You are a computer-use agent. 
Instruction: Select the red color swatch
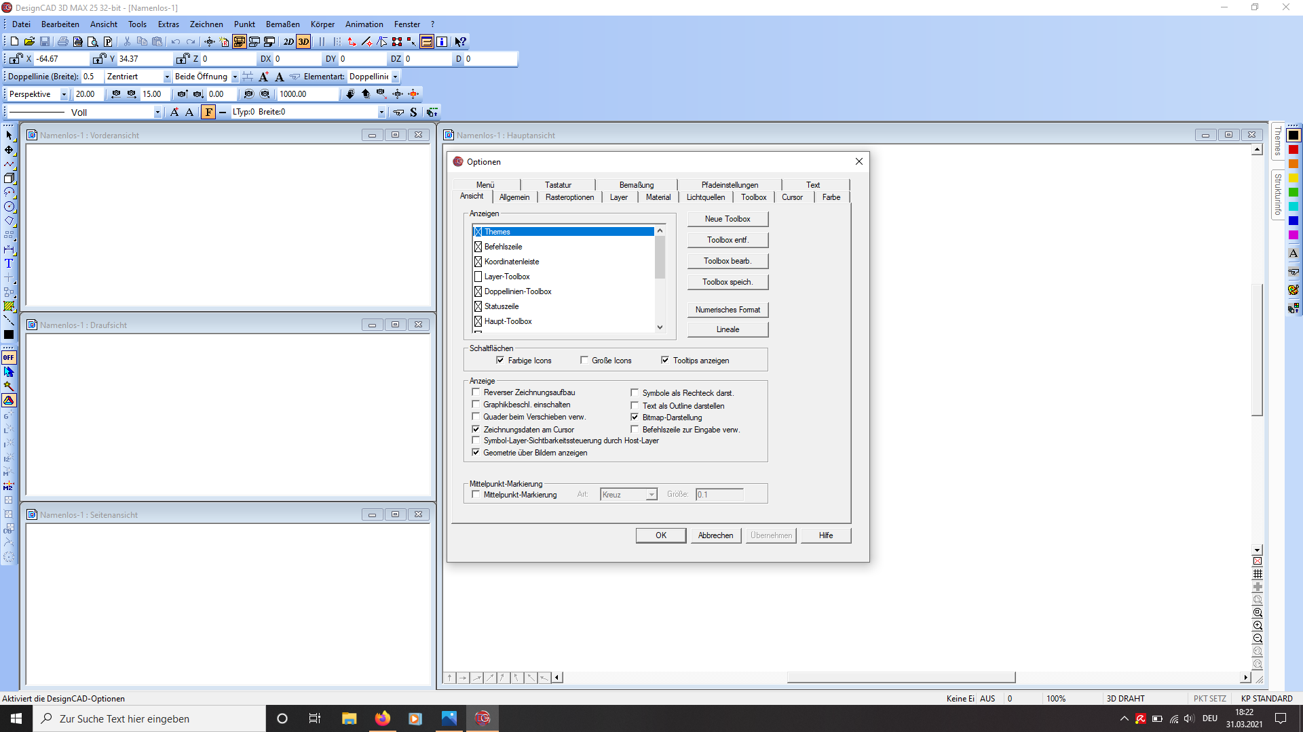1293,150
